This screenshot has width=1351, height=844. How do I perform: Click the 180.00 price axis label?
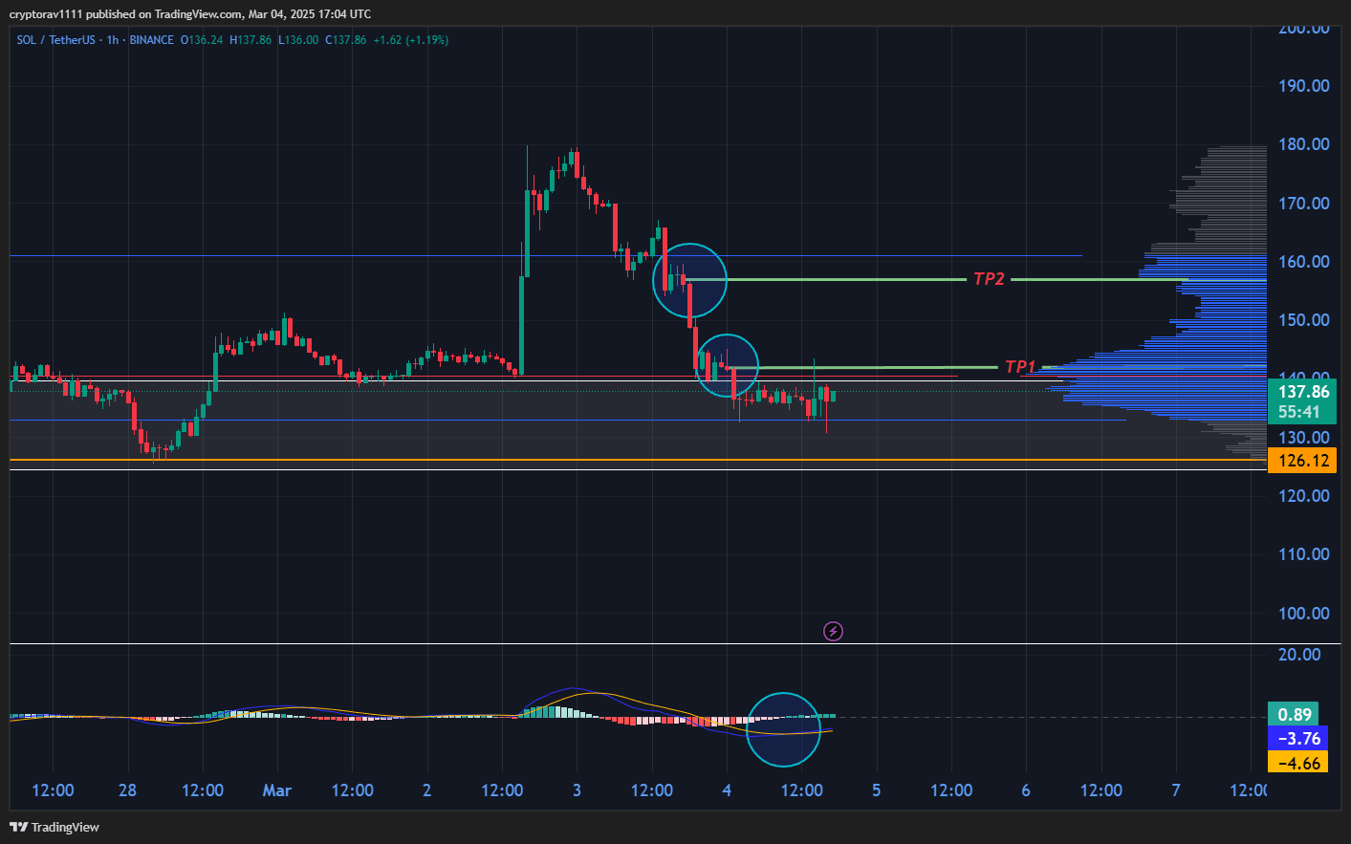(1304, 144)
